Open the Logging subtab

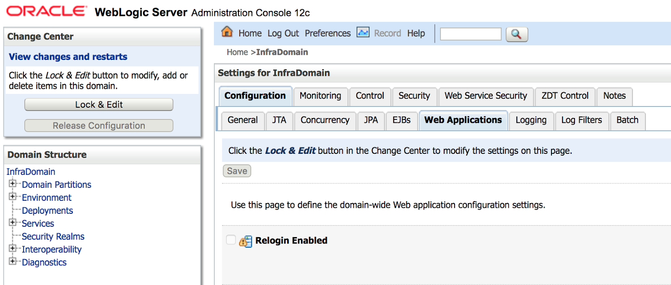coord(531,120)
